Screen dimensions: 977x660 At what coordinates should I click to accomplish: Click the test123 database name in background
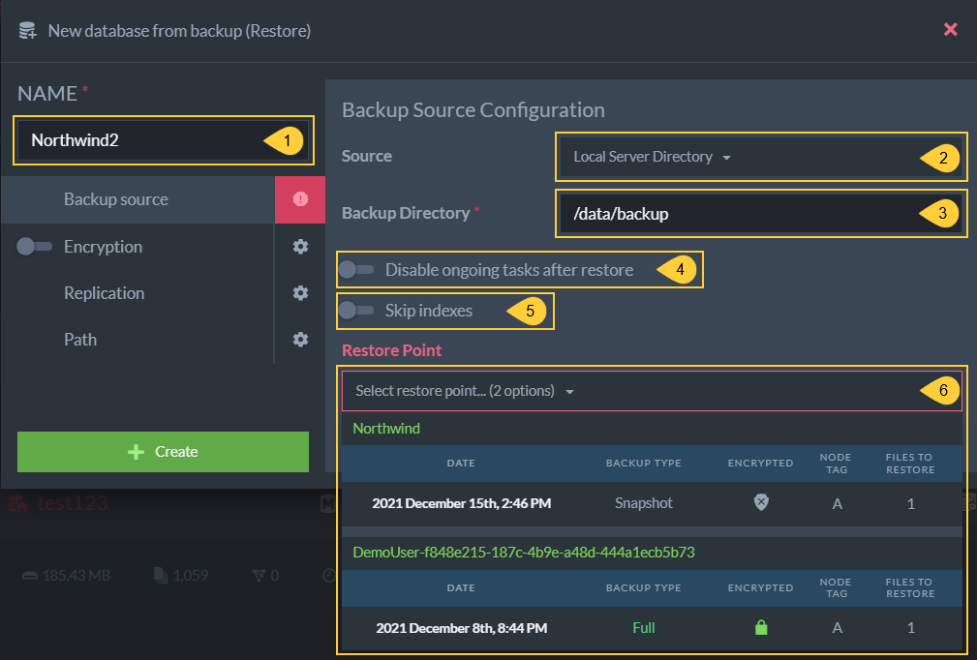(x=73, y=503)
